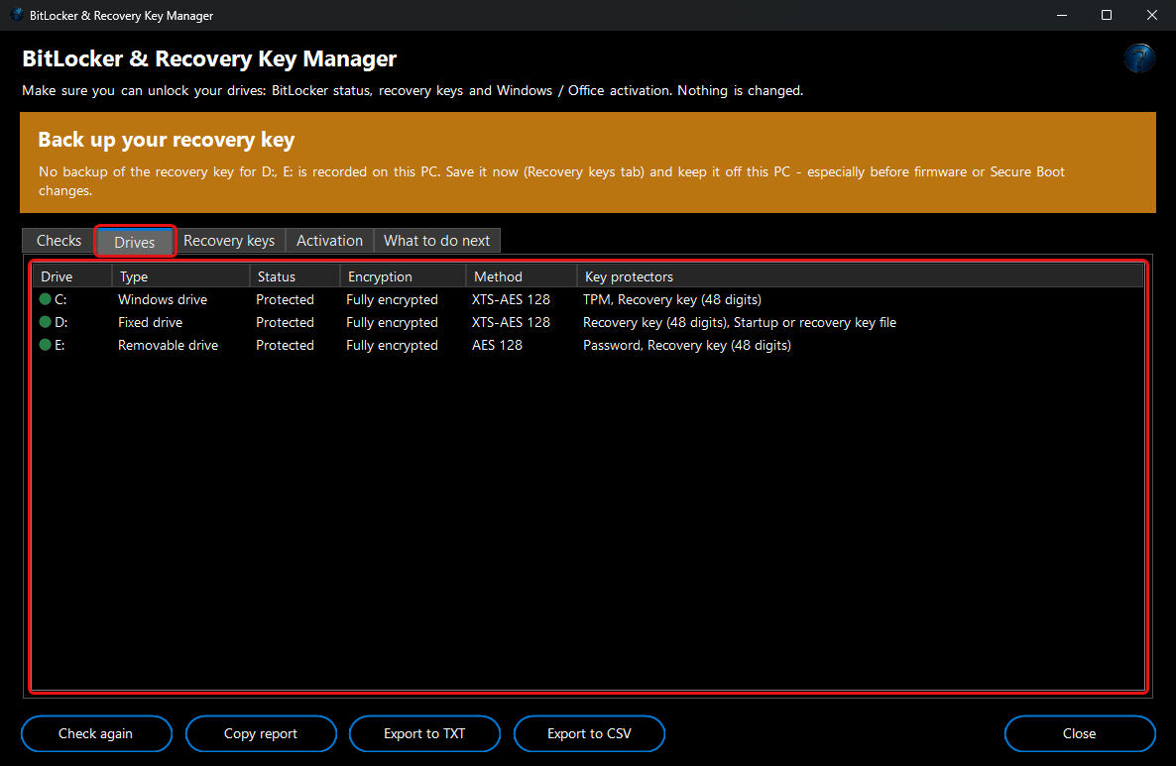The image size is (1176, 766).
Task: Sort by the Key protectors column header
Action: (x=860, y=276)
